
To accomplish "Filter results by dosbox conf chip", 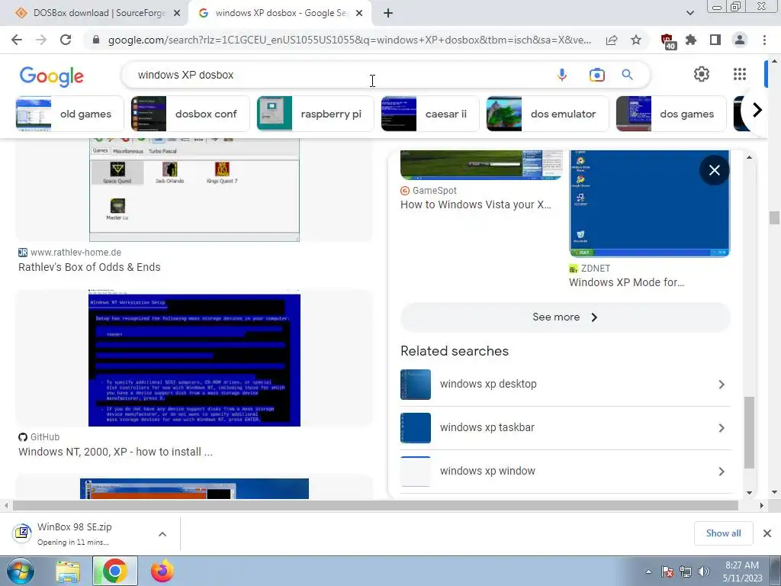I will click(190, 114).
